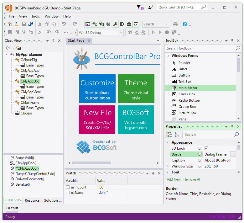Click the ToolBox vertical scrollbar thumb
The height and width of the screenshot is (223, 244).
(x=238, y=65)
